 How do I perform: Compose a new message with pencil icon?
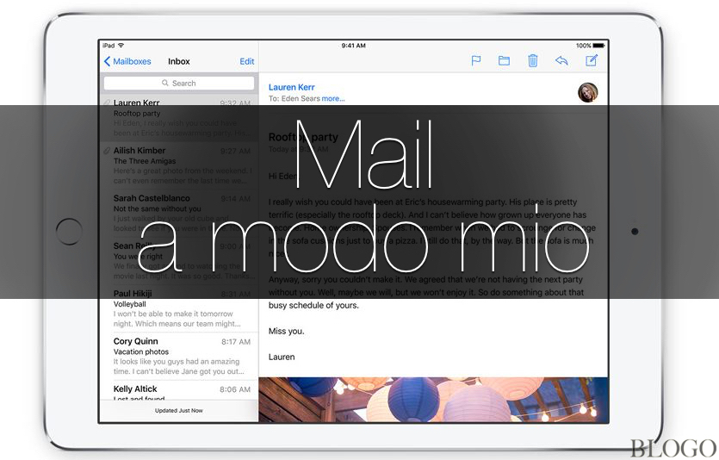tap(592, 60)
